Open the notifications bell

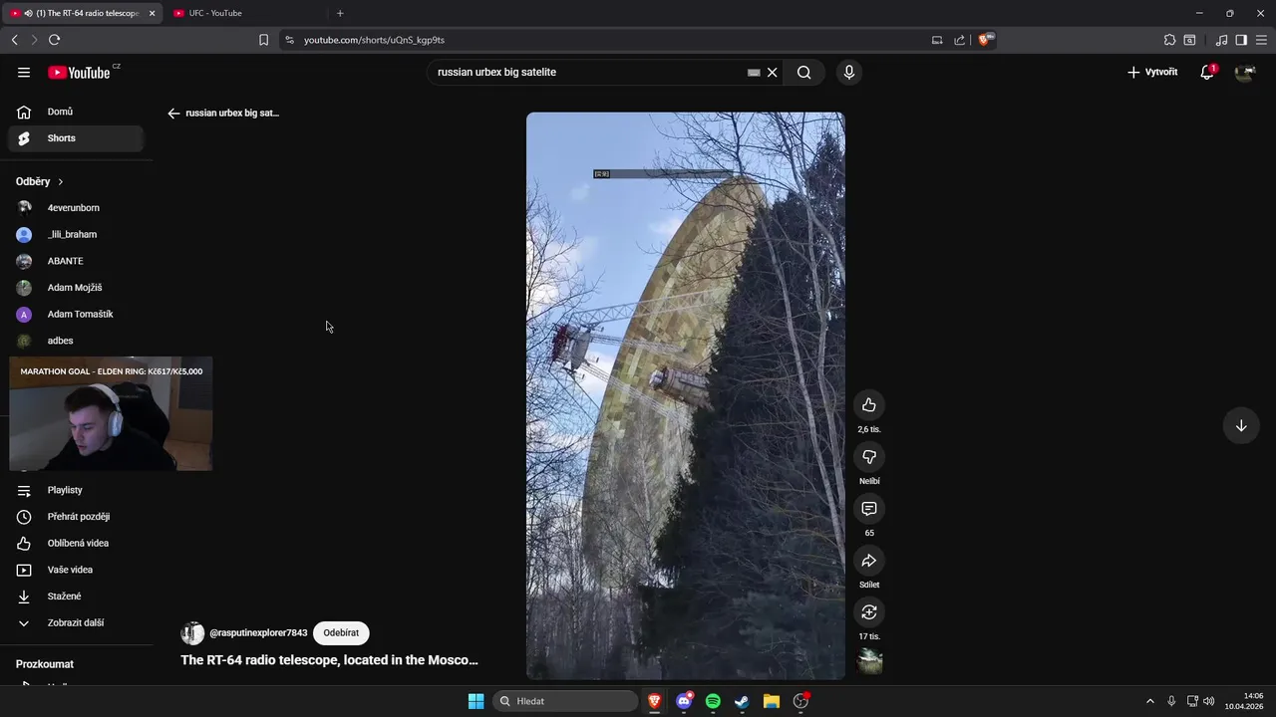(1207, 72)
